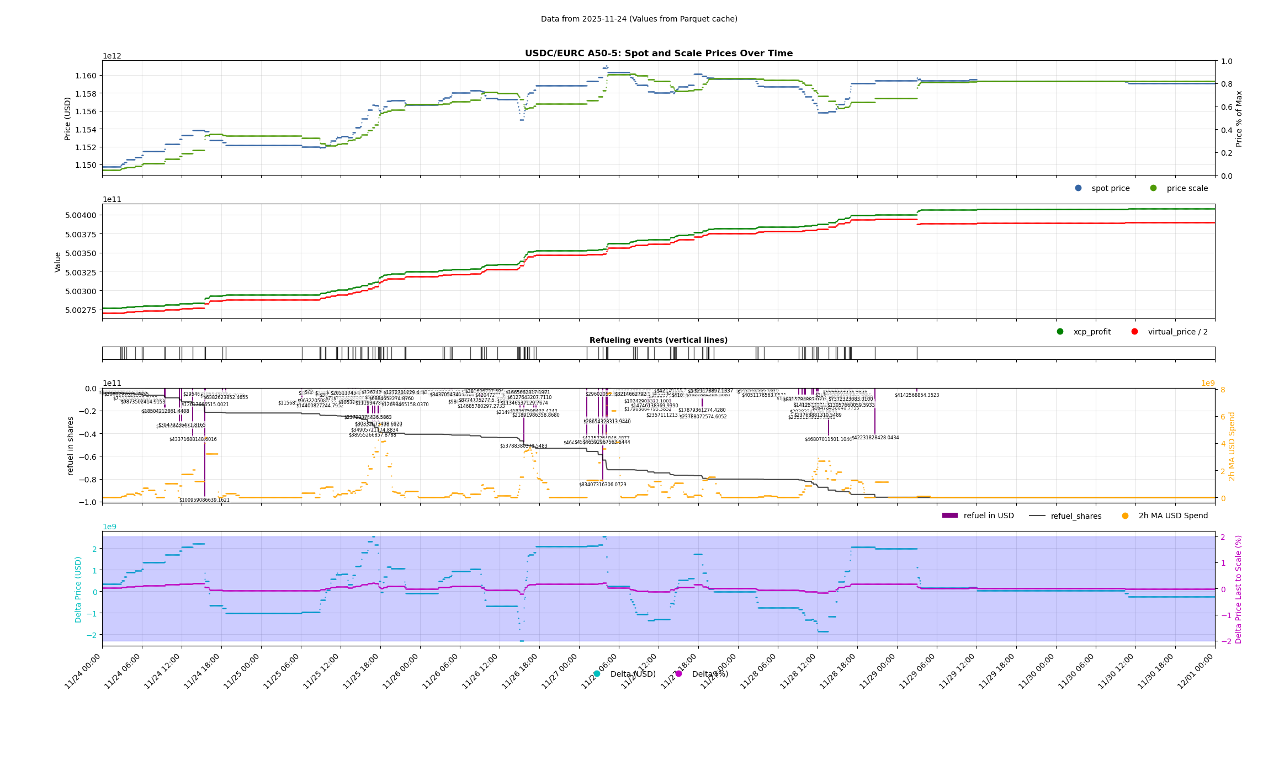The height and width of the screenshot is (760, 1279).
Task: Click the purple refuel in USD swatch
Action: 949,516
